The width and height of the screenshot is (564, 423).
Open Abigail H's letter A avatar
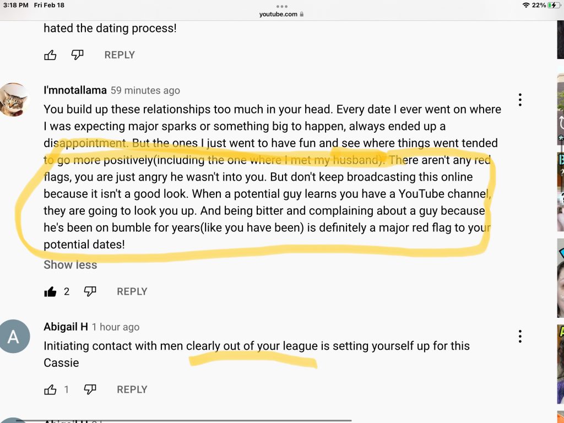[x=13, y=337]
